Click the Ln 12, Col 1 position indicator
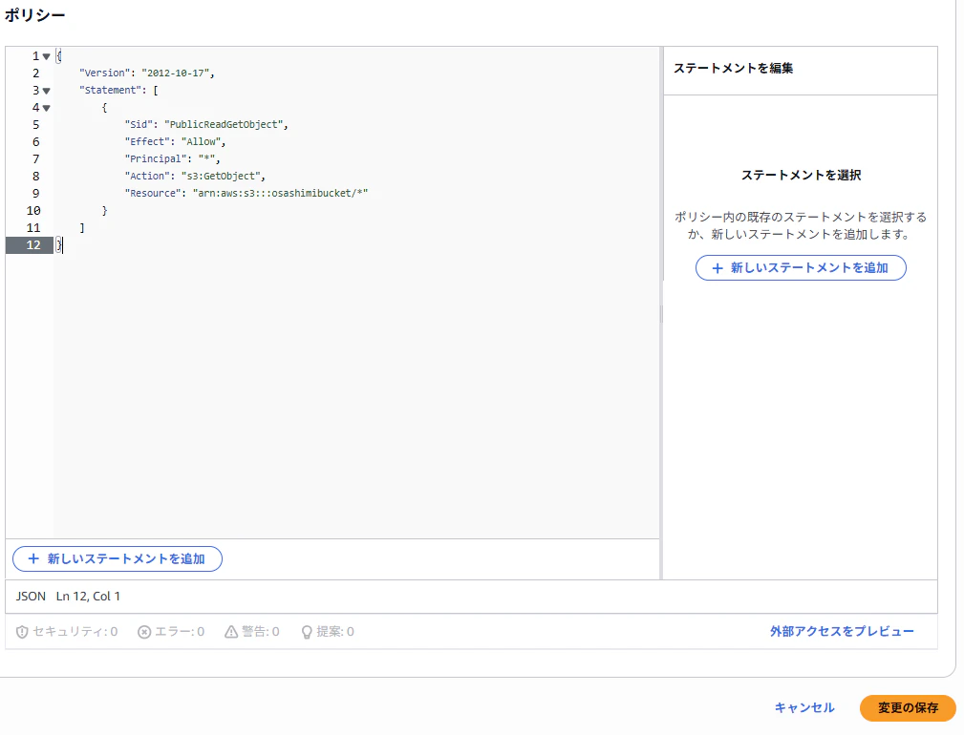 pos(86,596)
